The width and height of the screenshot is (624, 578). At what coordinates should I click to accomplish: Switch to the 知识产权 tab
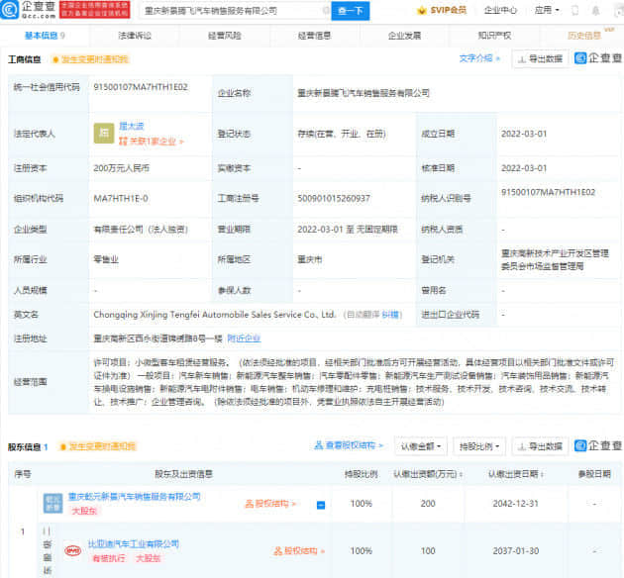[x=494, y=36]
